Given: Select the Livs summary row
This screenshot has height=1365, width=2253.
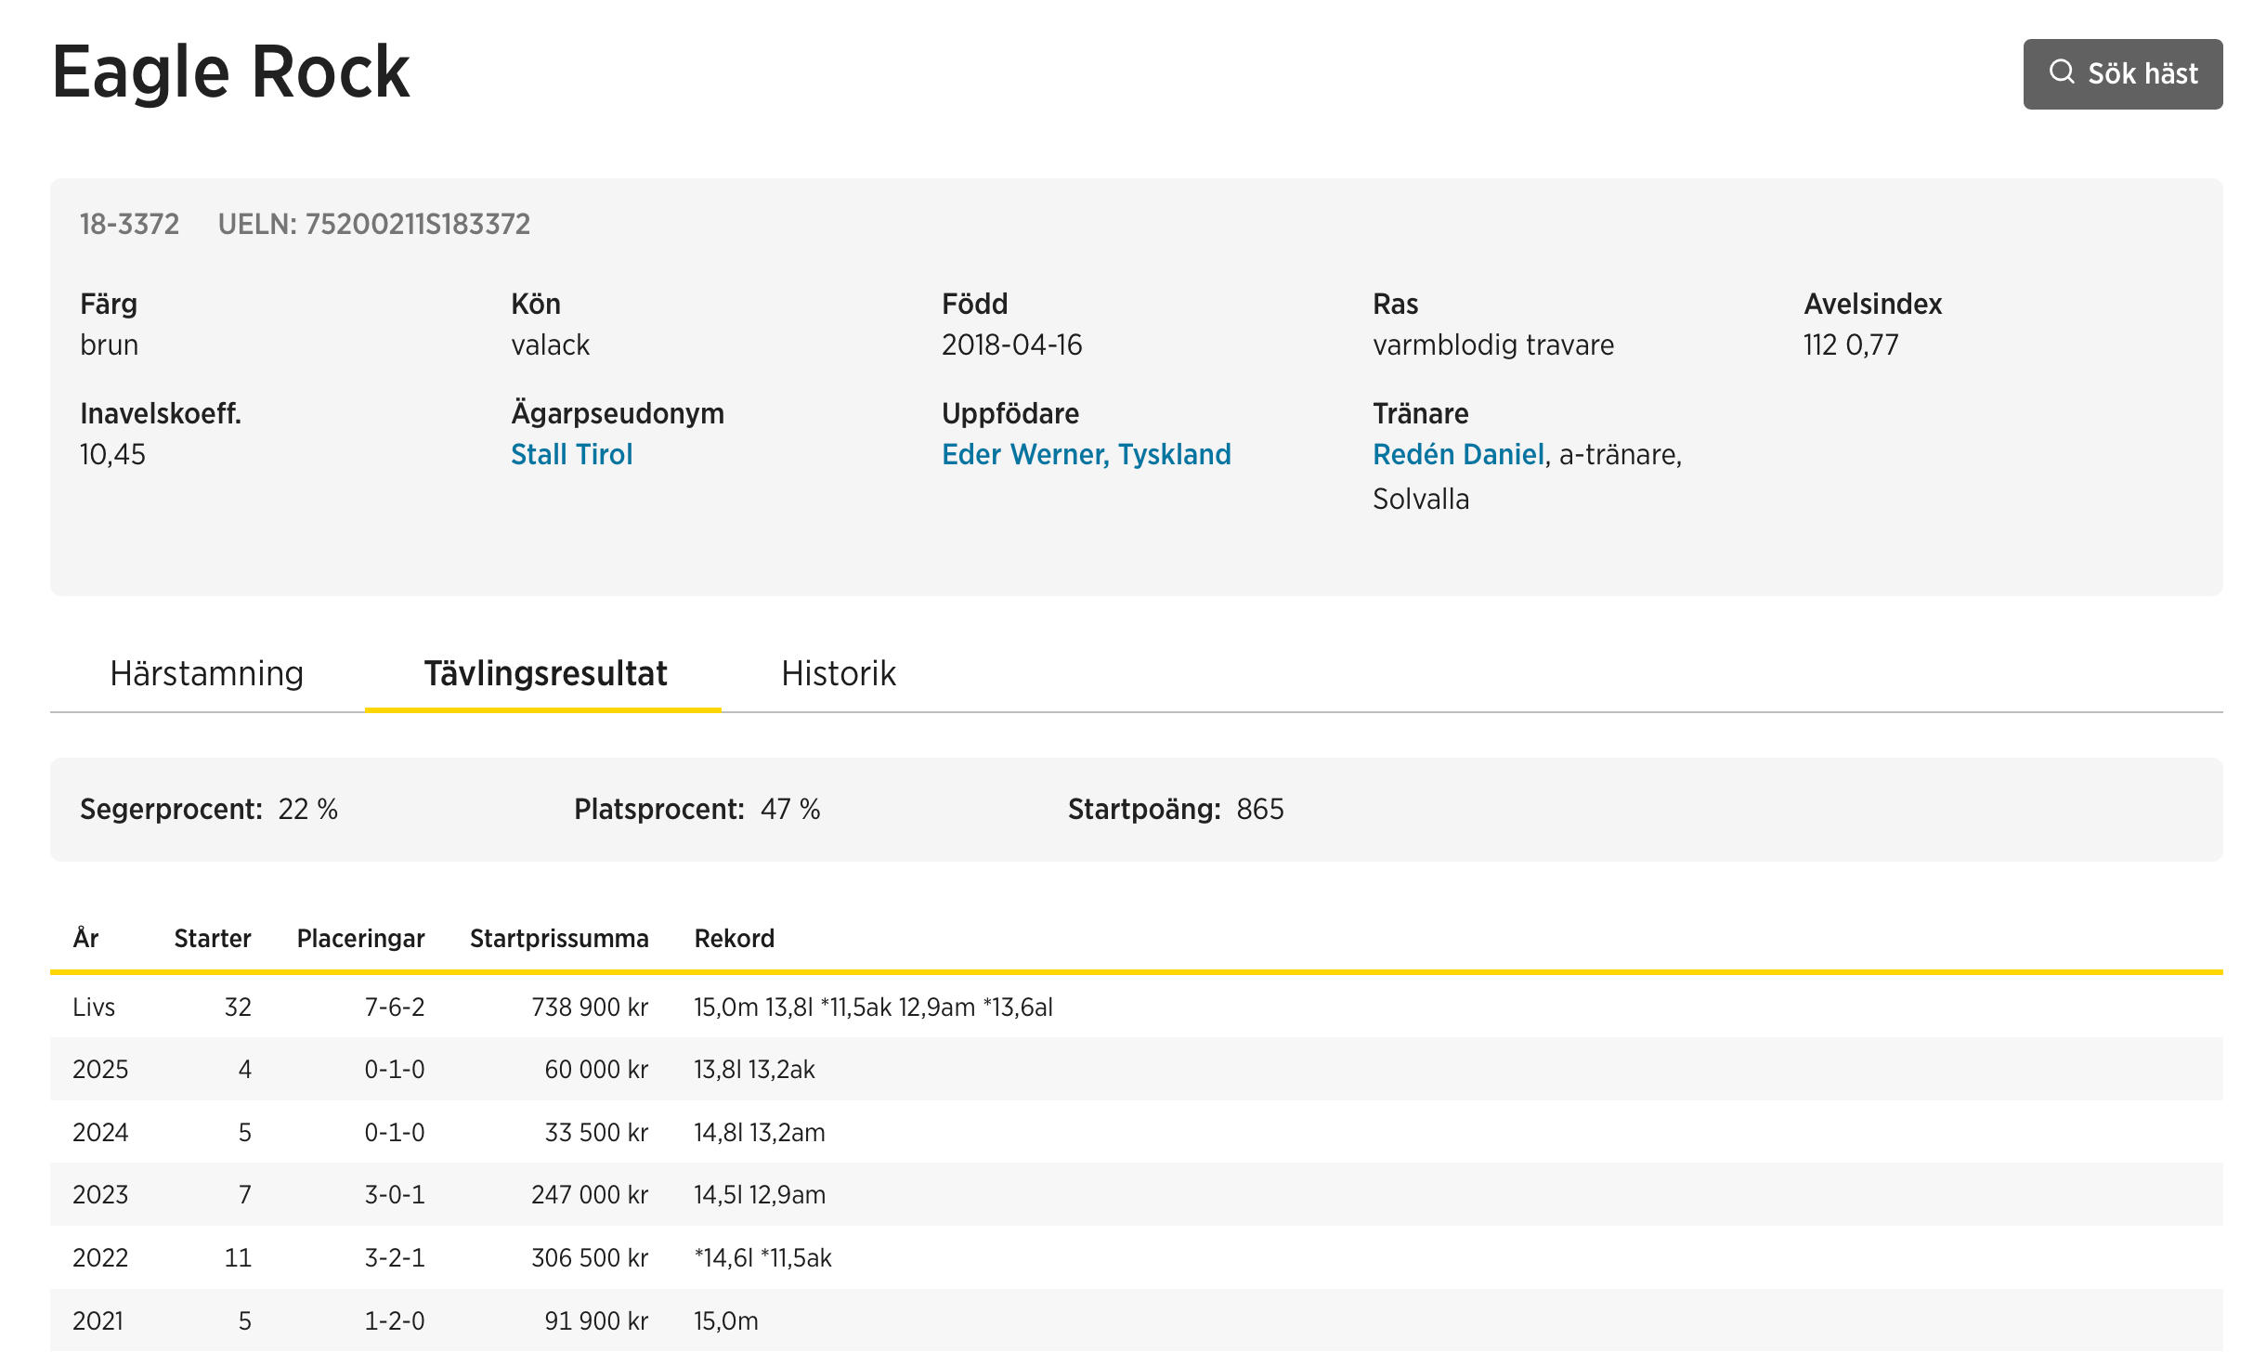Looking at the screenshot, I should [95, 1007].
